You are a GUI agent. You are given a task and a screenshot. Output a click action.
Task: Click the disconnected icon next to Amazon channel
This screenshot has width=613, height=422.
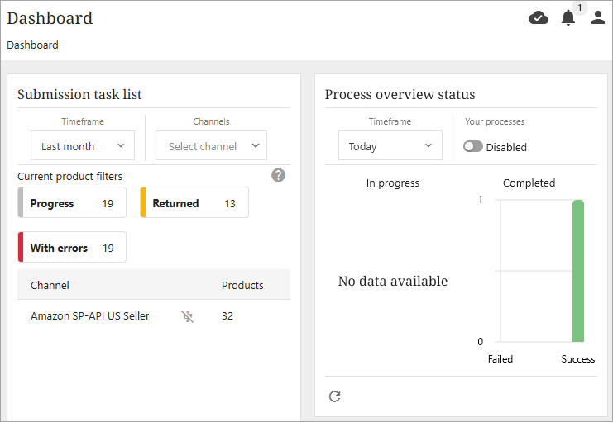(x=188, y=315)
